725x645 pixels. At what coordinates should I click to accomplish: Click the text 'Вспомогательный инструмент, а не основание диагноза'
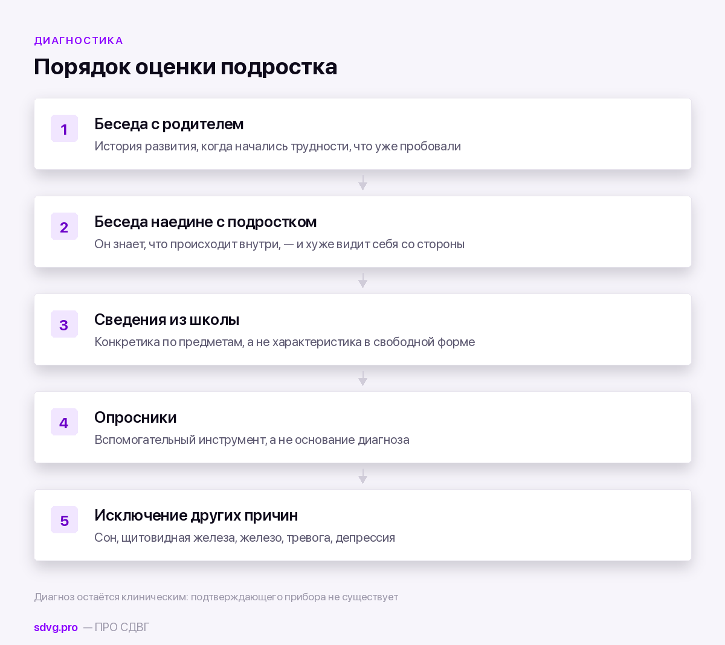coord(252,440)
